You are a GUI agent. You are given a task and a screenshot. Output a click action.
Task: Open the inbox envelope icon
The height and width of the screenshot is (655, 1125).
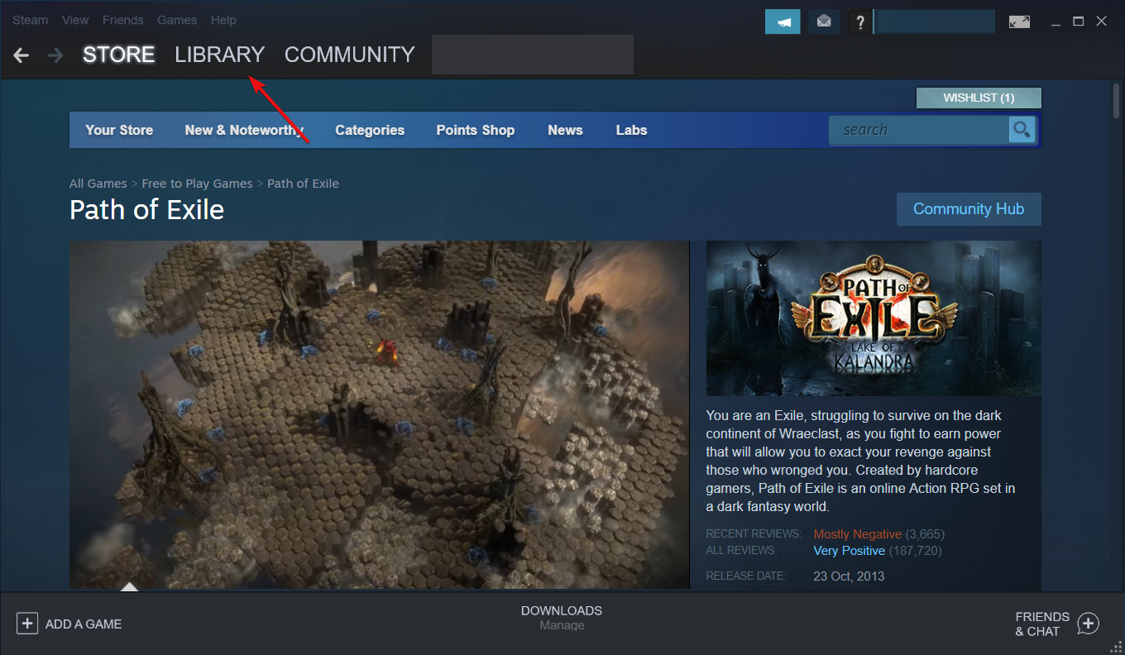point(824,22)
